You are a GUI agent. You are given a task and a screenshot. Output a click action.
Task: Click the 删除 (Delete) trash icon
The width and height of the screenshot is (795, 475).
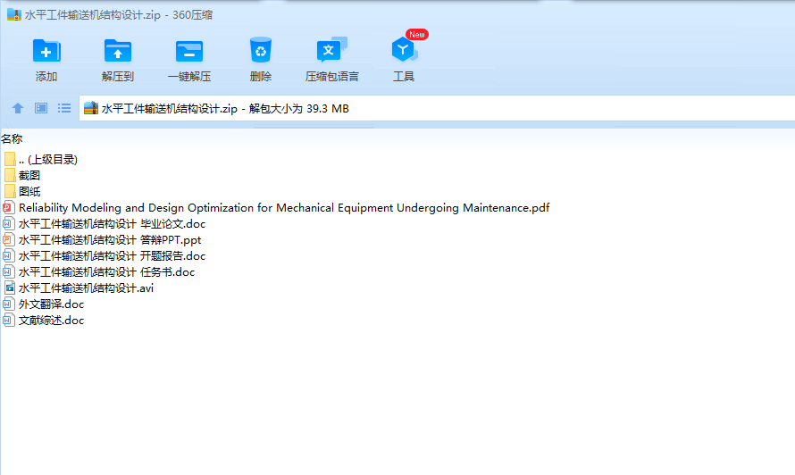coord(261,50)
